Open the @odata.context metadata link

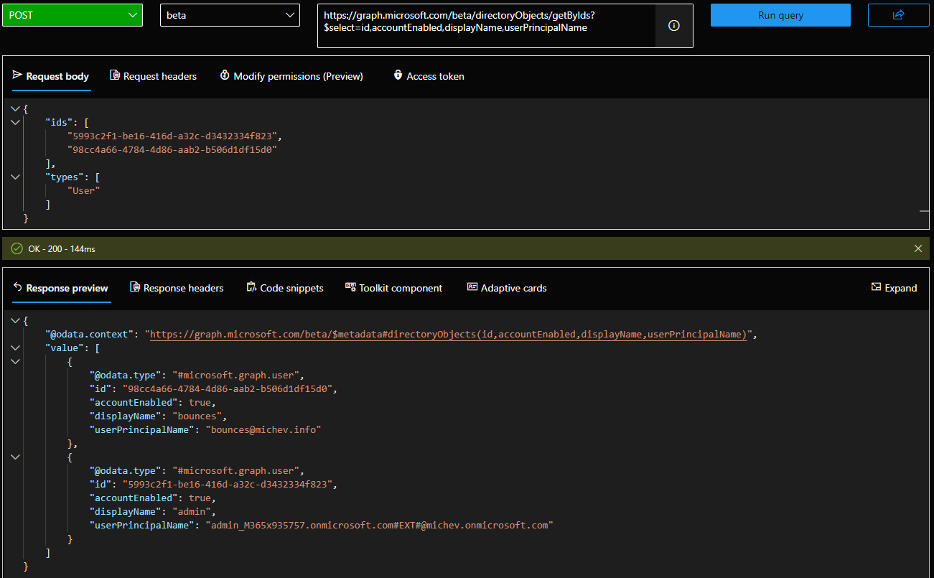pyautogui.click(x=449, y=335)
